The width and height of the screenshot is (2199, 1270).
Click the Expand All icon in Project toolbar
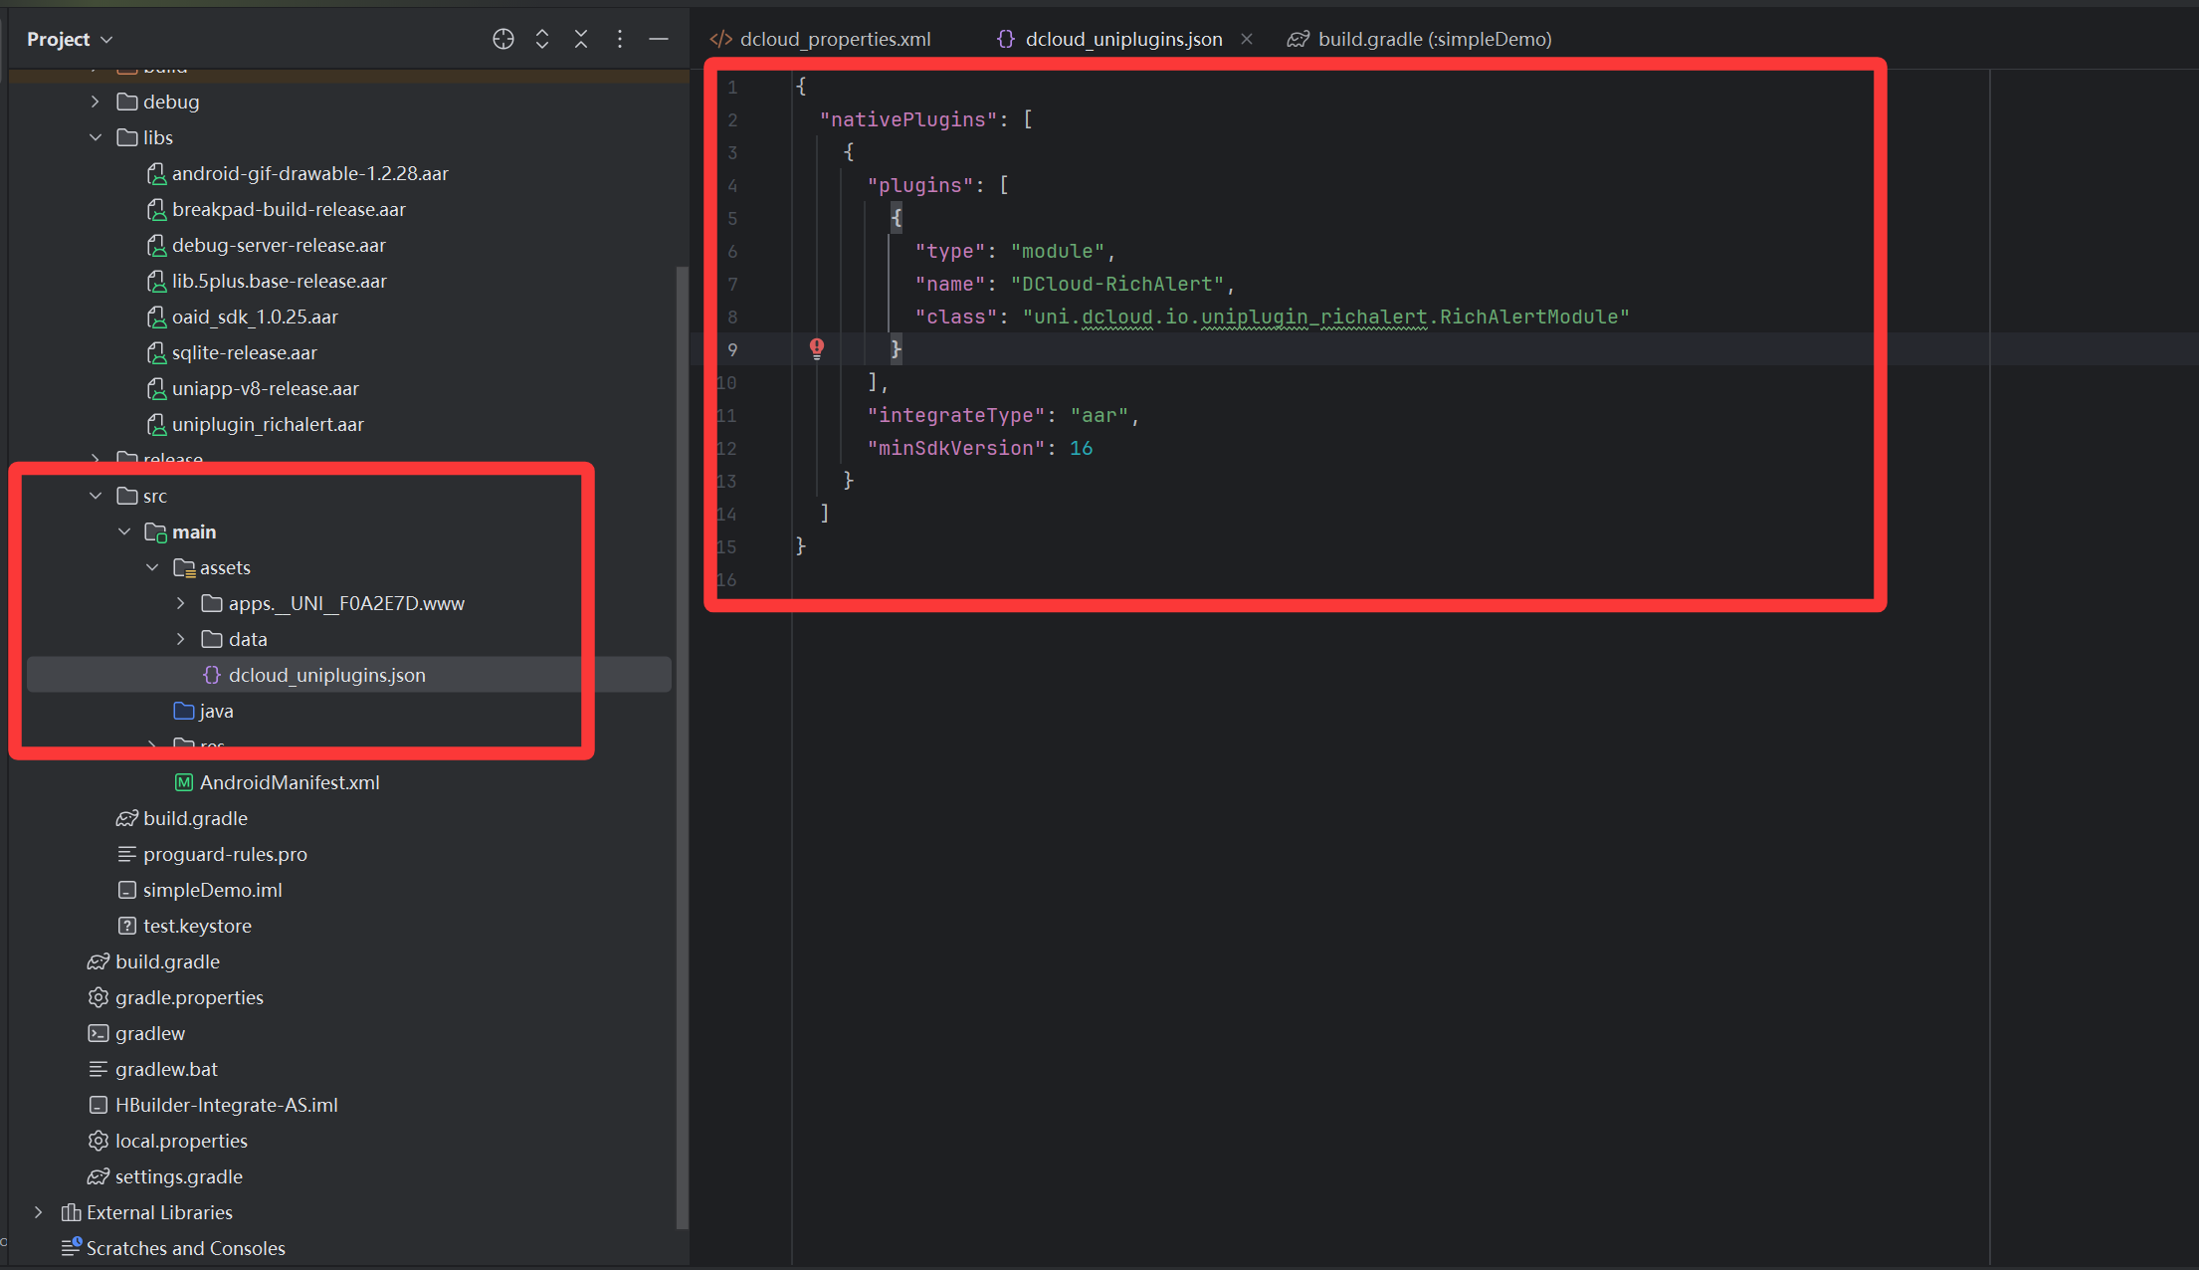(x=542, y=39)
